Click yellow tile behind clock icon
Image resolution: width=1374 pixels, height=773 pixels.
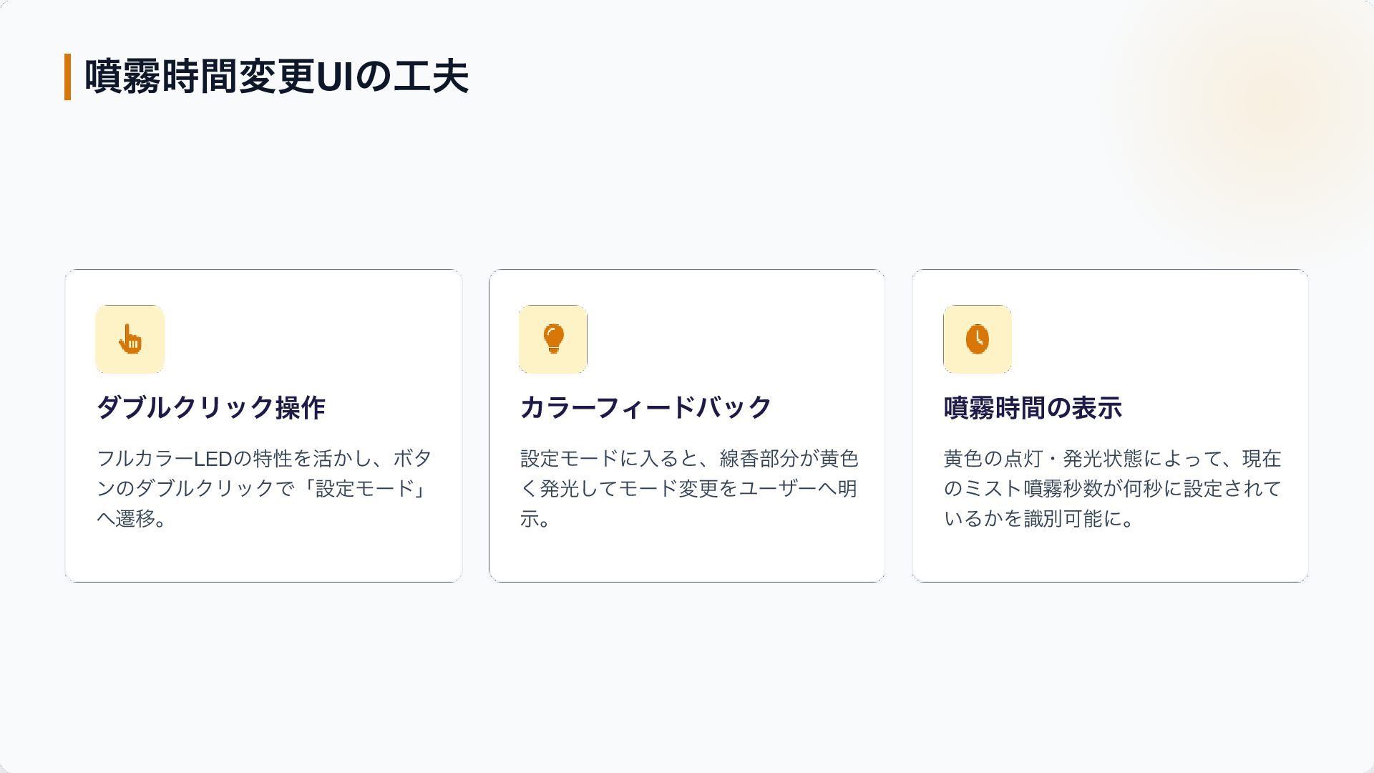[x=978, y=339]
